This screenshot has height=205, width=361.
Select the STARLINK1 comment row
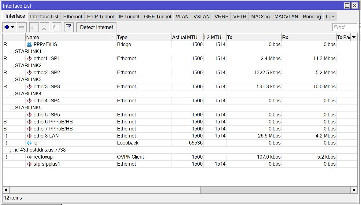coord(180,51)
